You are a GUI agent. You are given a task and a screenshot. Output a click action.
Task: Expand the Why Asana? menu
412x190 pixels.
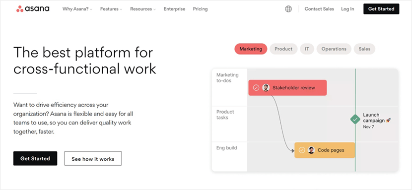point(77,9)
